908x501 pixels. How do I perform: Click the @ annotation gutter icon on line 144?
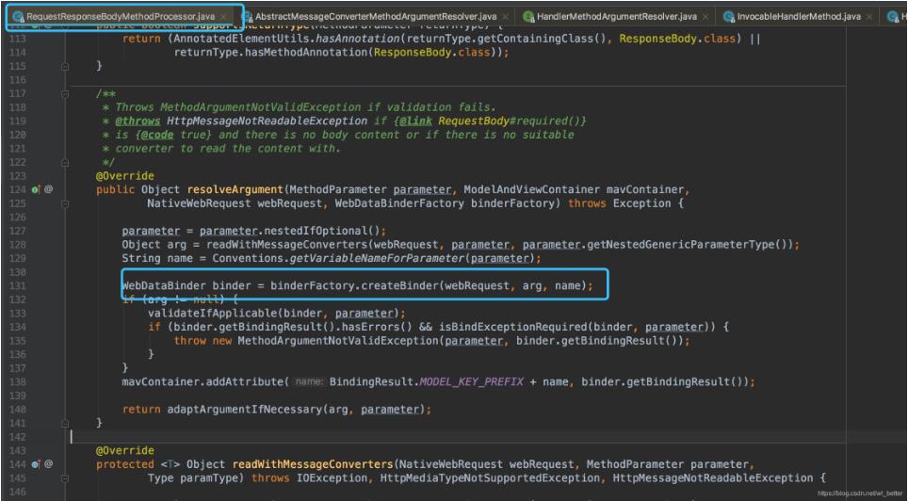pyautogui.click(x=49, y=464)
